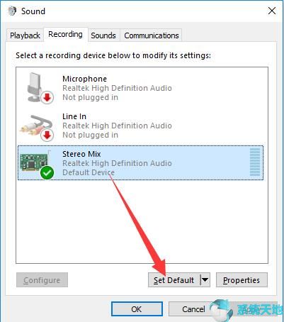This screenshot has width=284, height=322.
Task: Click the Set Default button
Action: (x=174, y=280)
